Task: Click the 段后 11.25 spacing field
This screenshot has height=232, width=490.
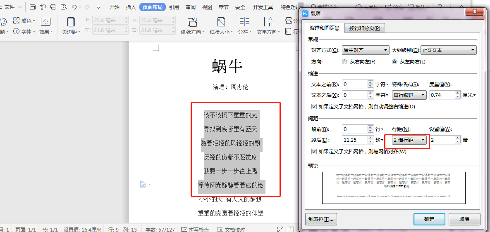Action: tap(355, 140)
